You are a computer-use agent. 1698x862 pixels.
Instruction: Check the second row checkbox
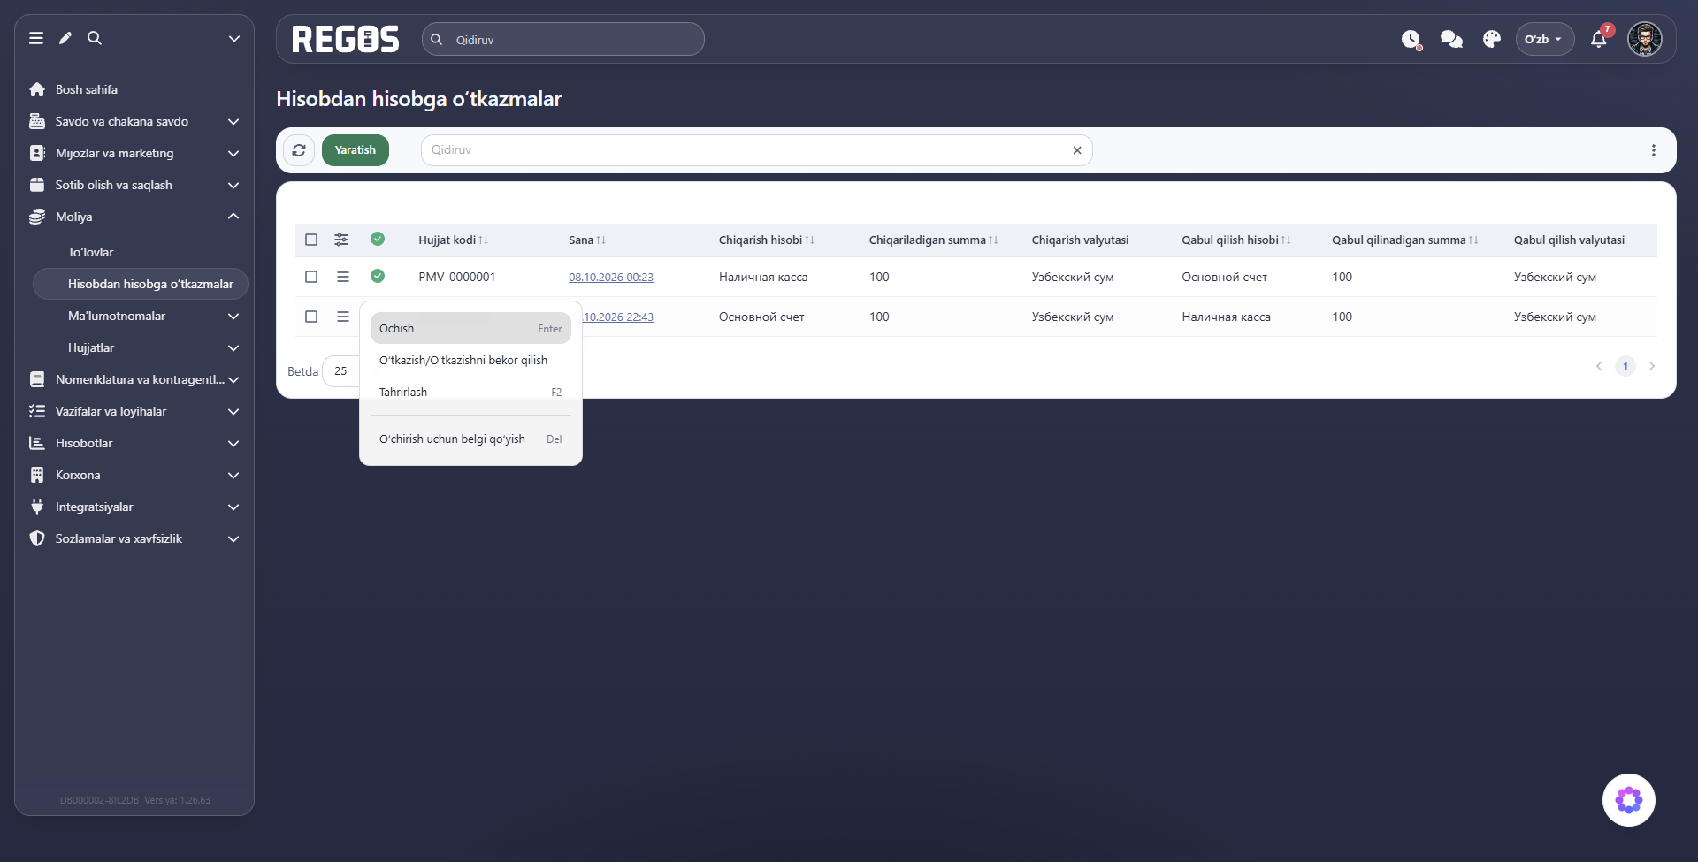[x=311, y=317]
